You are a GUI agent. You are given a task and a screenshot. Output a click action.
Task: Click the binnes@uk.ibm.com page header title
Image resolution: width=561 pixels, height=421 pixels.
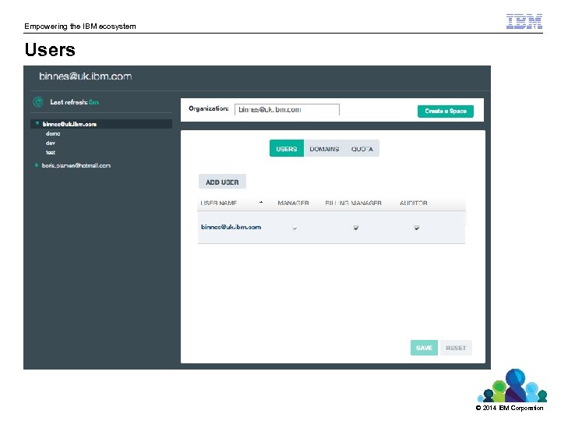86,76
